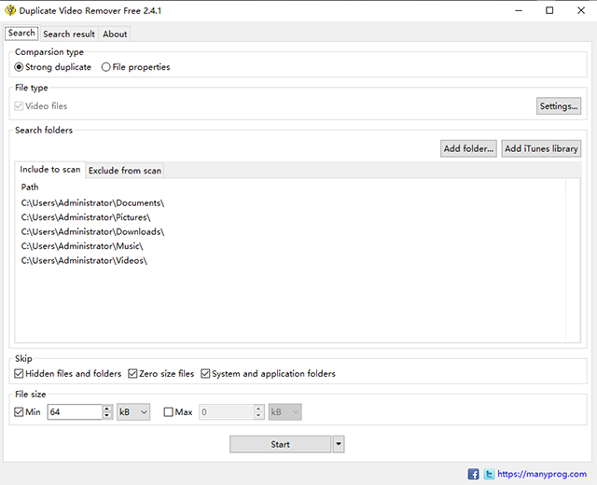The image size is (597, 485).
Task: Select the Documents folder path row
Action: point(290,203)
